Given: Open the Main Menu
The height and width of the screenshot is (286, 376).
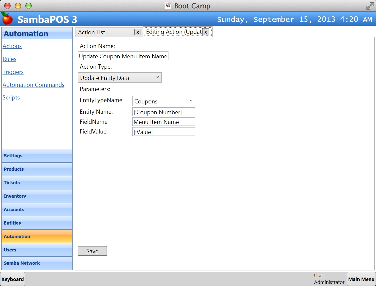Looking at the screenshot, I should [x=361, y=279].
